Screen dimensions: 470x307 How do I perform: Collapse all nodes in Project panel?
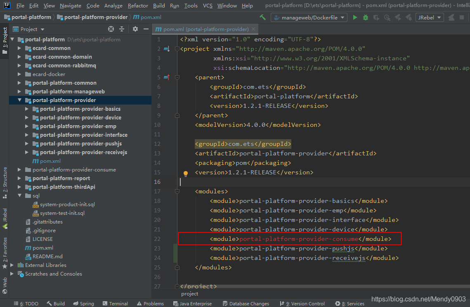tap(122, 29)
